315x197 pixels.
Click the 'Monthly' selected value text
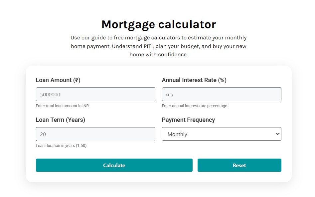pos(177,134)
